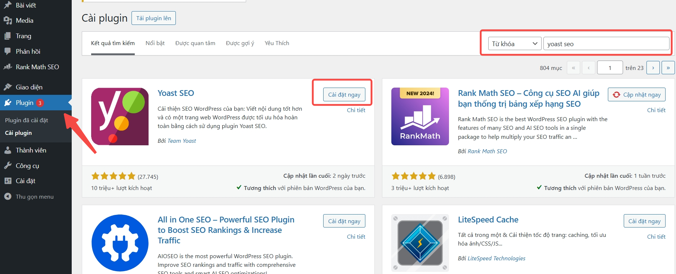Viewport: 676px width, 274px height.
Task: Click the Rank Math SEO chart icon
Action: point(8,67)
